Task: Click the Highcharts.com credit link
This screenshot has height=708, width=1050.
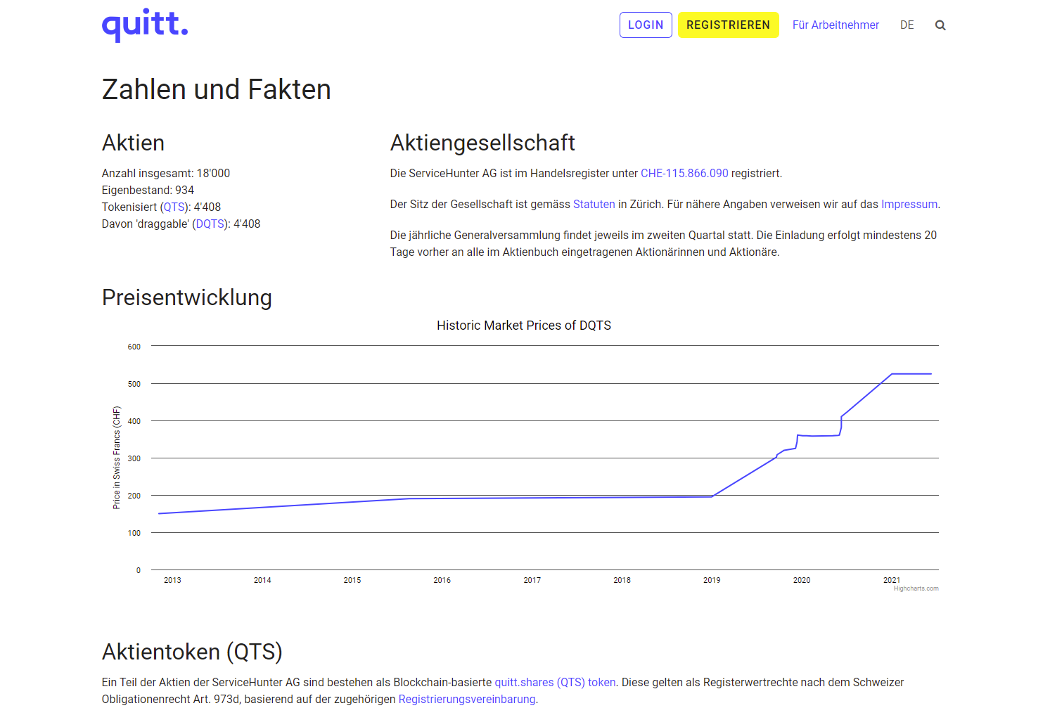Action: (916, 588)
